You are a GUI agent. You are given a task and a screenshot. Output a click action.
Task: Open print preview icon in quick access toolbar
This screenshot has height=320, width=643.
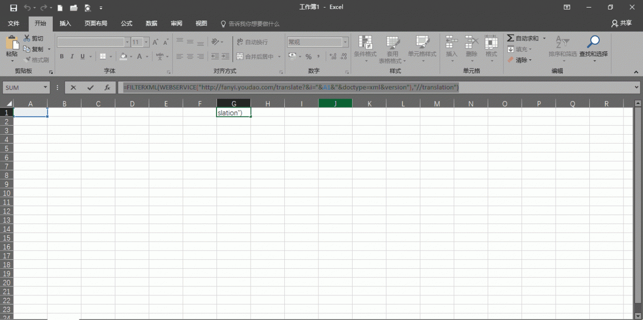click(87, 8)
